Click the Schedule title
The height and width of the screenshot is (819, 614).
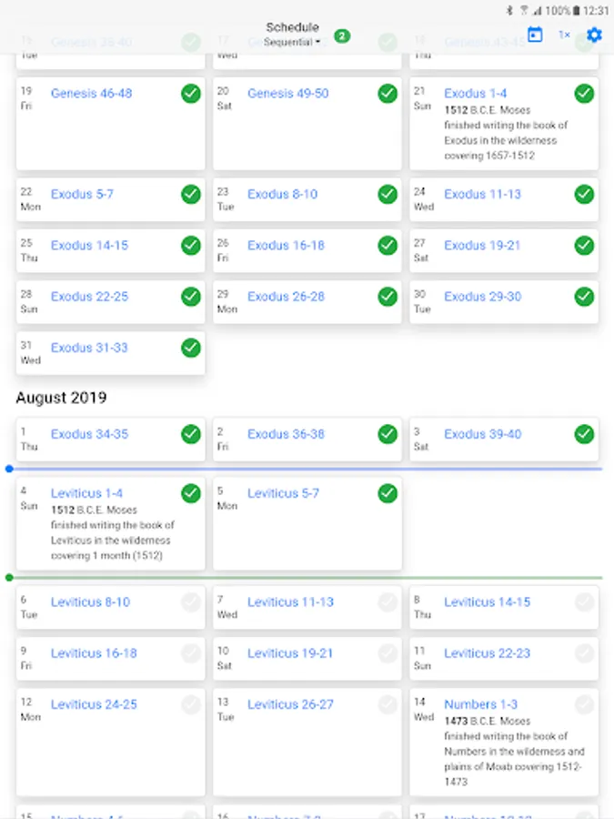[x=292, y=27]
